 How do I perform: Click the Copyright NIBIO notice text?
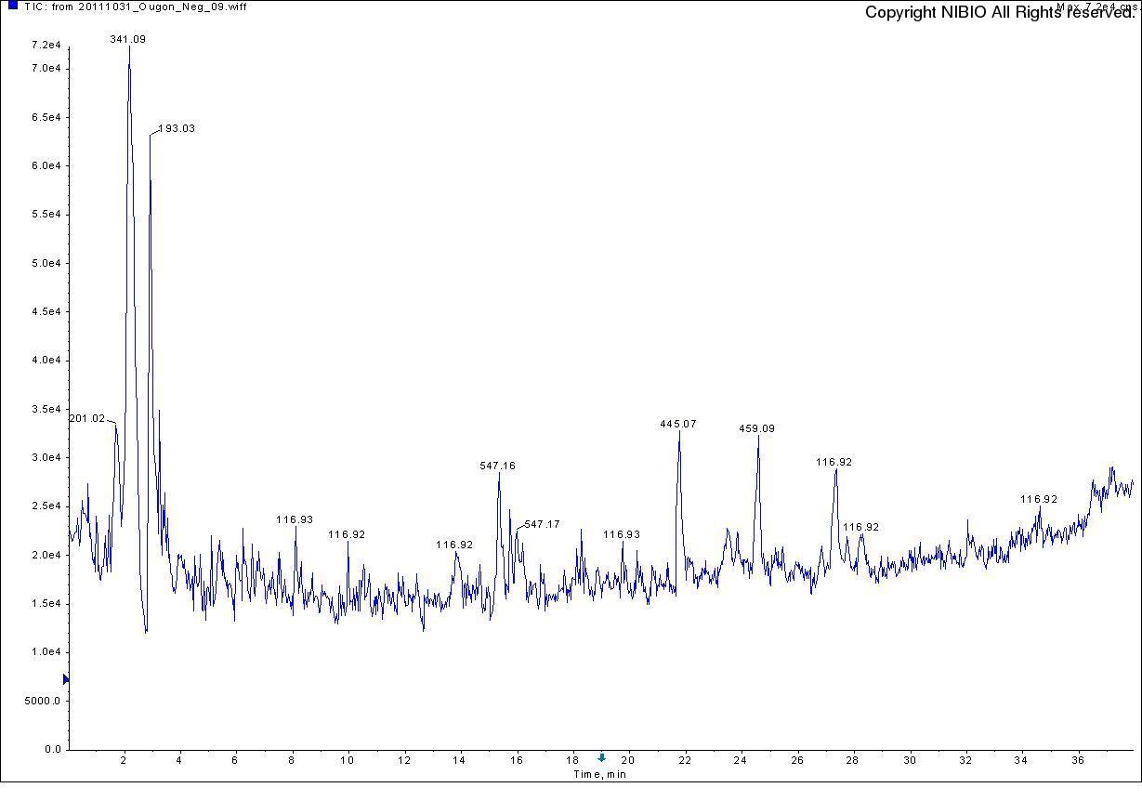point(1000,13)
